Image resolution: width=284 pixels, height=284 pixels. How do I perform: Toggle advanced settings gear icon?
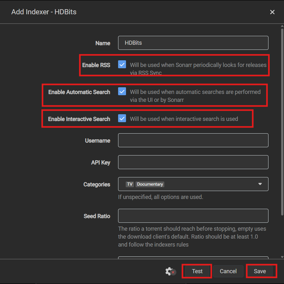[x=170, y=271]
